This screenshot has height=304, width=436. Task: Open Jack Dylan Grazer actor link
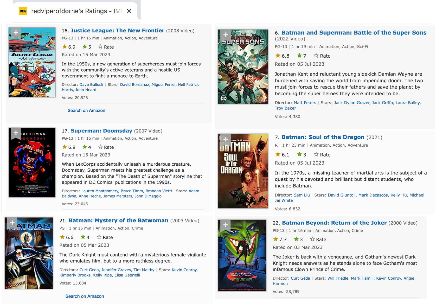(352, 103)
